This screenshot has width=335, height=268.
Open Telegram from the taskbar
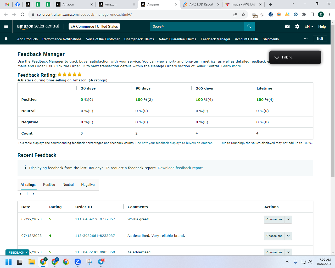pyautogui.click(x=101, y=262)
